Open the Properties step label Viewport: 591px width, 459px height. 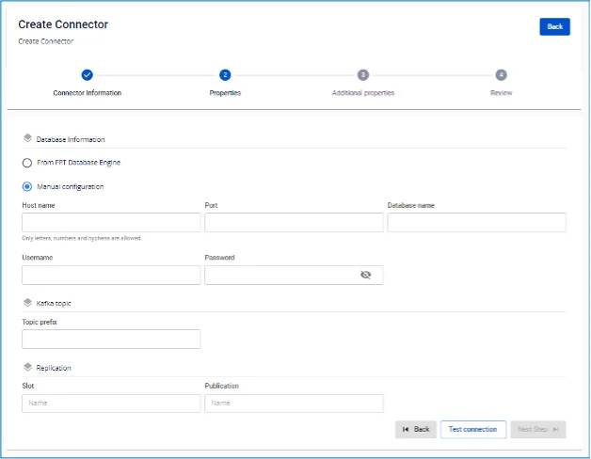(x=225, y=93)
